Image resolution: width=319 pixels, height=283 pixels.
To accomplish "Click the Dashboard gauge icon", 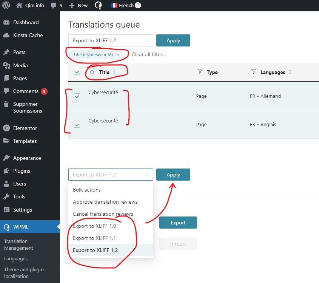I will coord(6,22).
